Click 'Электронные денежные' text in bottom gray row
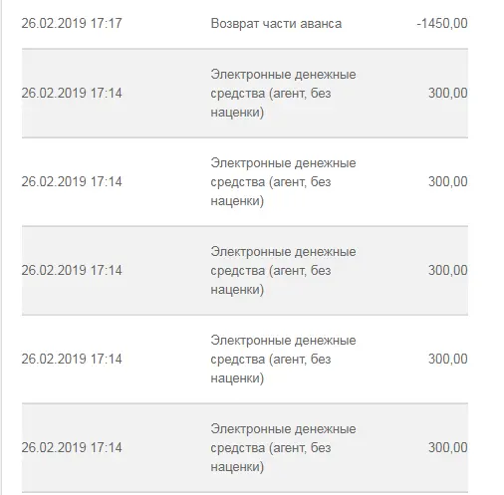The height and width of the screenshot is (495, 504). coord(283,429)
